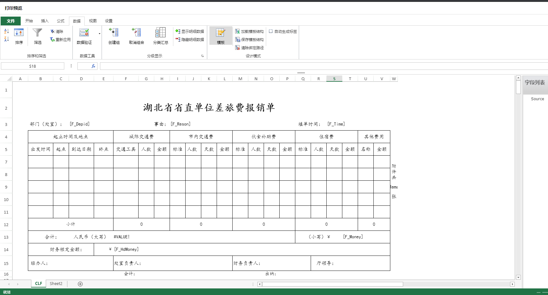The image size is (548, 295).
Task: Click the formula bar input field
Action: [x=324, y=66]
